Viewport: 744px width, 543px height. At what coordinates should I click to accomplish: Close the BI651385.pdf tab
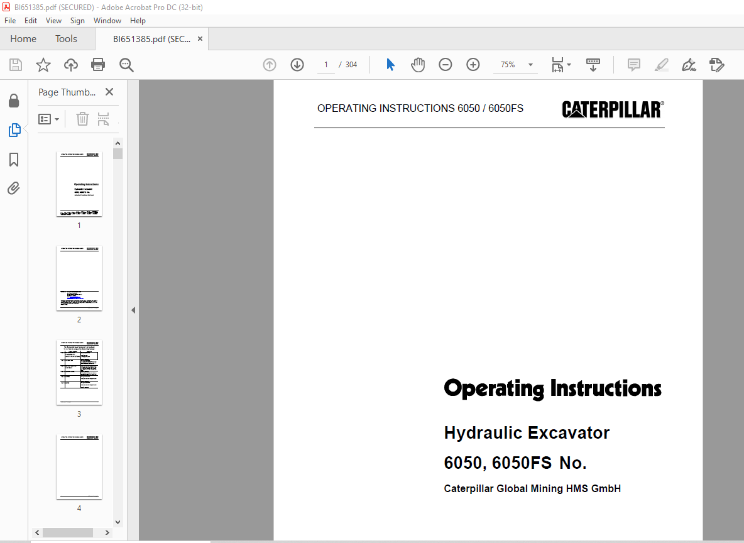[x=200, y=39]
